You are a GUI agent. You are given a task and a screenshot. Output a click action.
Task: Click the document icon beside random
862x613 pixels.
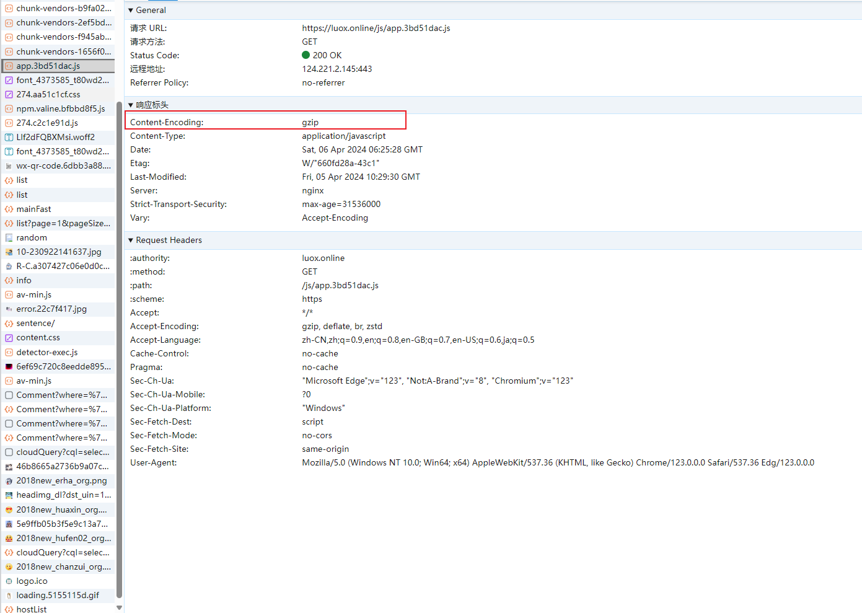9,237
